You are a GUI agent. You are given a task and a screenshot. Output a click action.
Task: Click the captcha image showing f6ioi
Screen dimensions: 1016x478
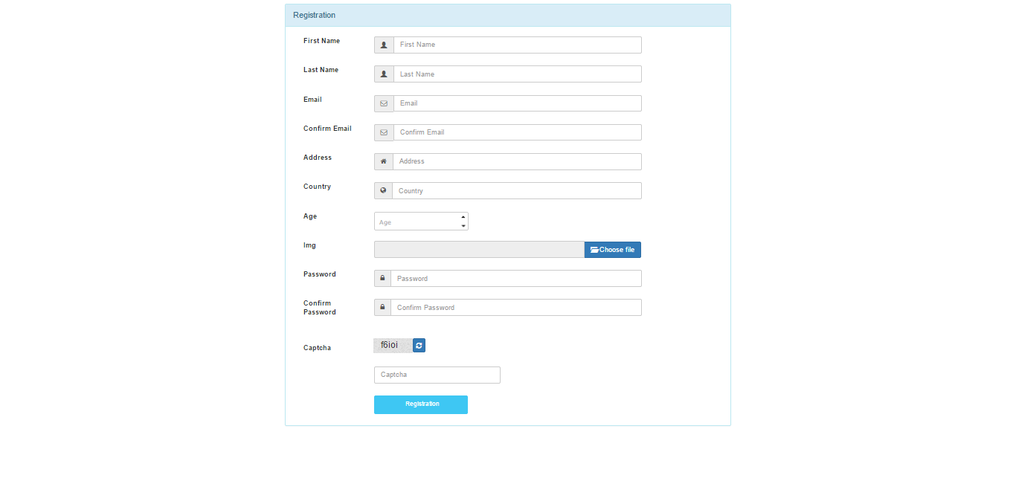point(392,344)
